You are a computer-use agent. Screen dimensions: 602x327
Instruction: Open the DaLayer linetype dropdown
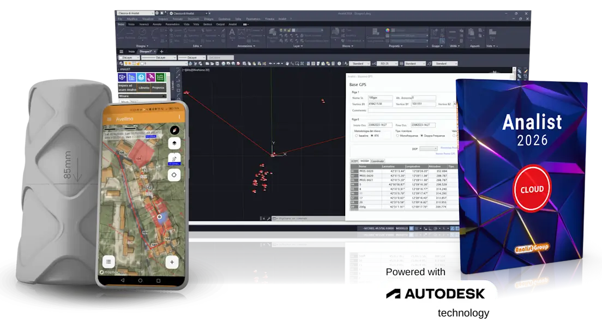coord(159,58)
